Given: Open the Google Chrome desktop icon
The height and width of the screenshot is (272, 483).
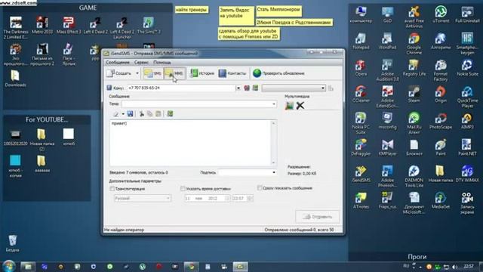Looking at the screenshot, I should [414, 44].
